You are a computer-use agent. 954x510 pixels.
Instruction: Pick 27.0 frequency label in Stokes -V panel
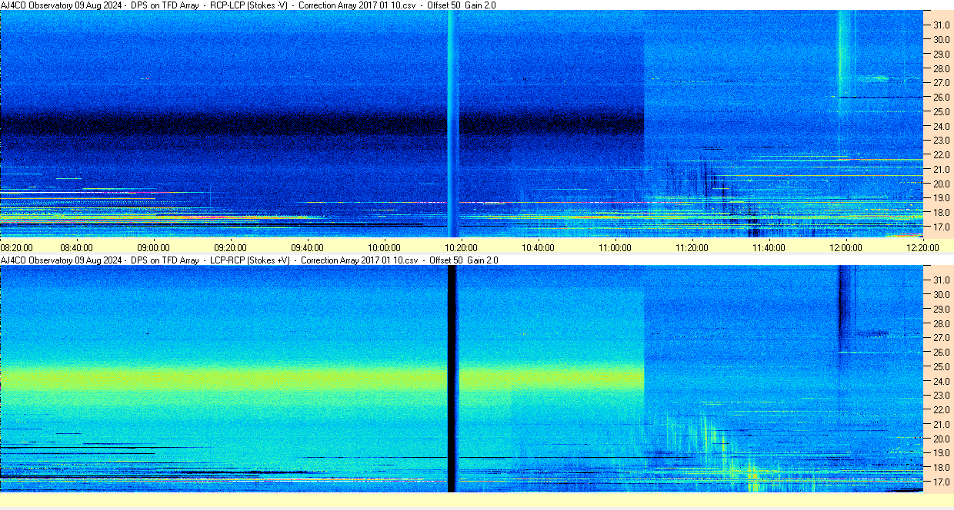(941, 82)
